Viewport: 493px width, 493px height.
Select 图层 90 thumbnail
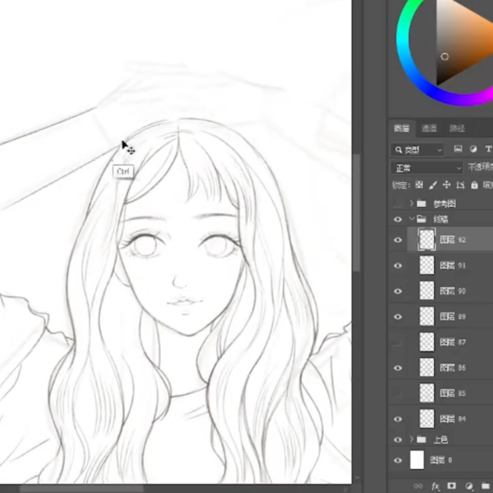427,291
